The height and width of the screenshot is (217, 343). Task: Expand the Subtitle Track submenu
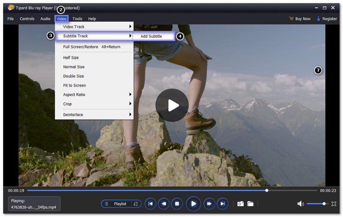(94, 36)
